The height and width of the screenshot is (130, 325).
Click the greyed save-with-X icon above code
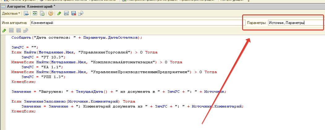[19, 30]
